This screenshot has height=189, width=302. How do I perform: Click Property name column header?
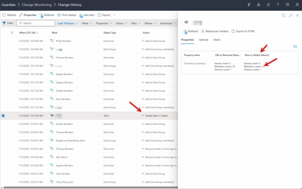192,55
